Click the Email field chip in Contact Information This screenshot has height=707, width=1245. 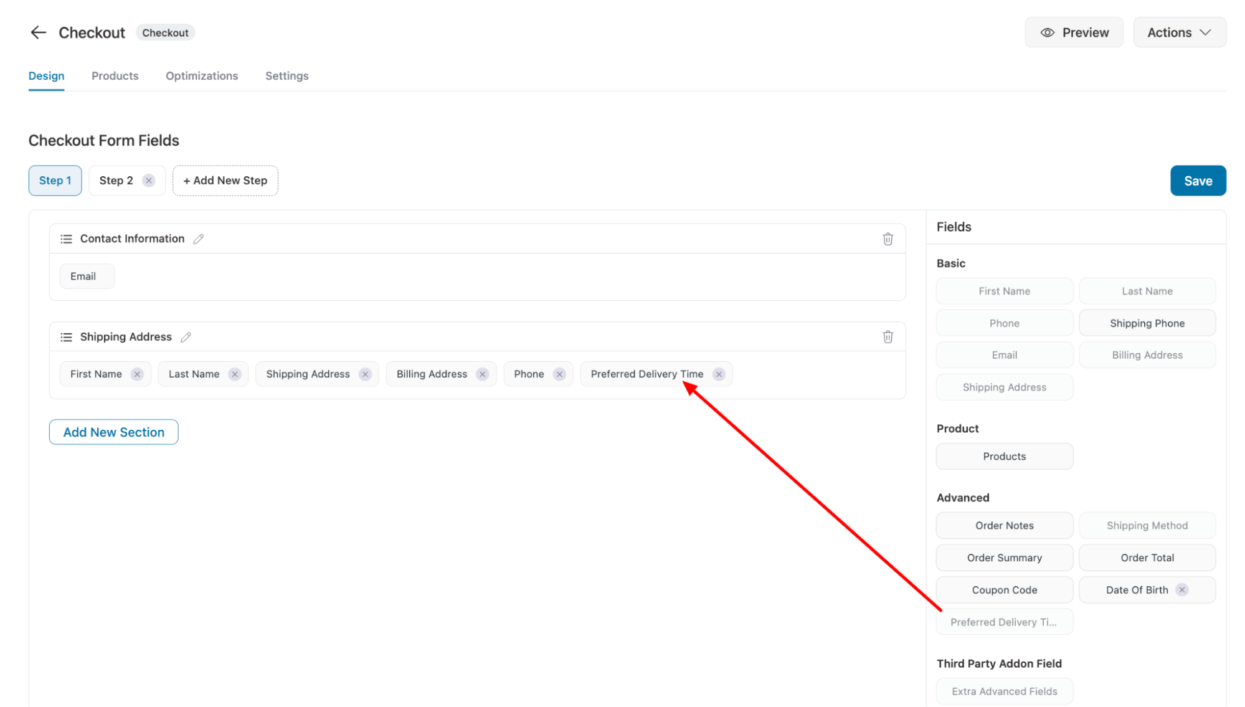(87, 277)
